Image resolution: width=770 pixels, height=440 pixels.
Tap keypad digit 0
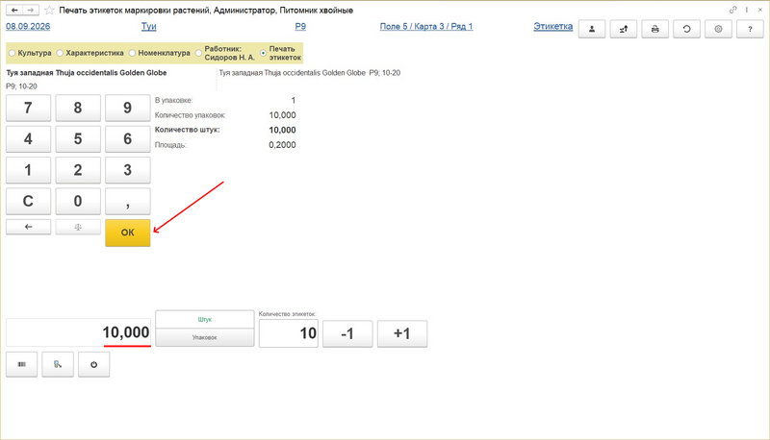tap(78, 202)
